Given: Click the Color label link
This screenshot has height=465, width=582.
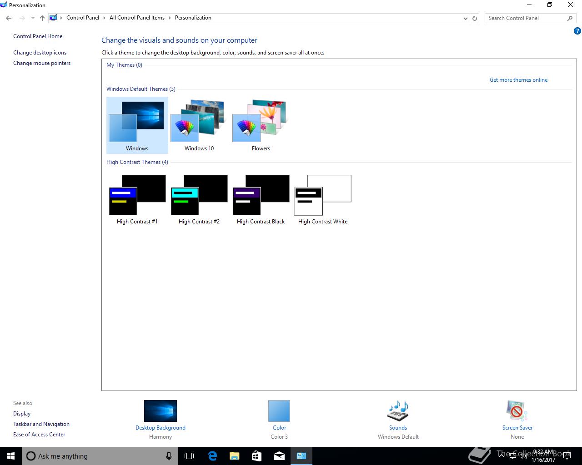Looking at the screenshot, I should pyautogui.click(x=279, y=428).
